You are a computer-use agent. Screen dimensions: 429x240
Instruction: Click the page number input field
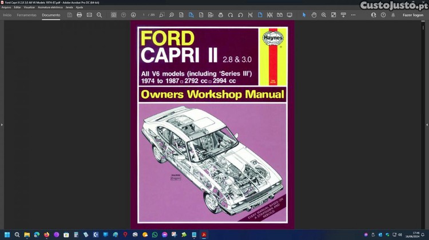[145, 15]
